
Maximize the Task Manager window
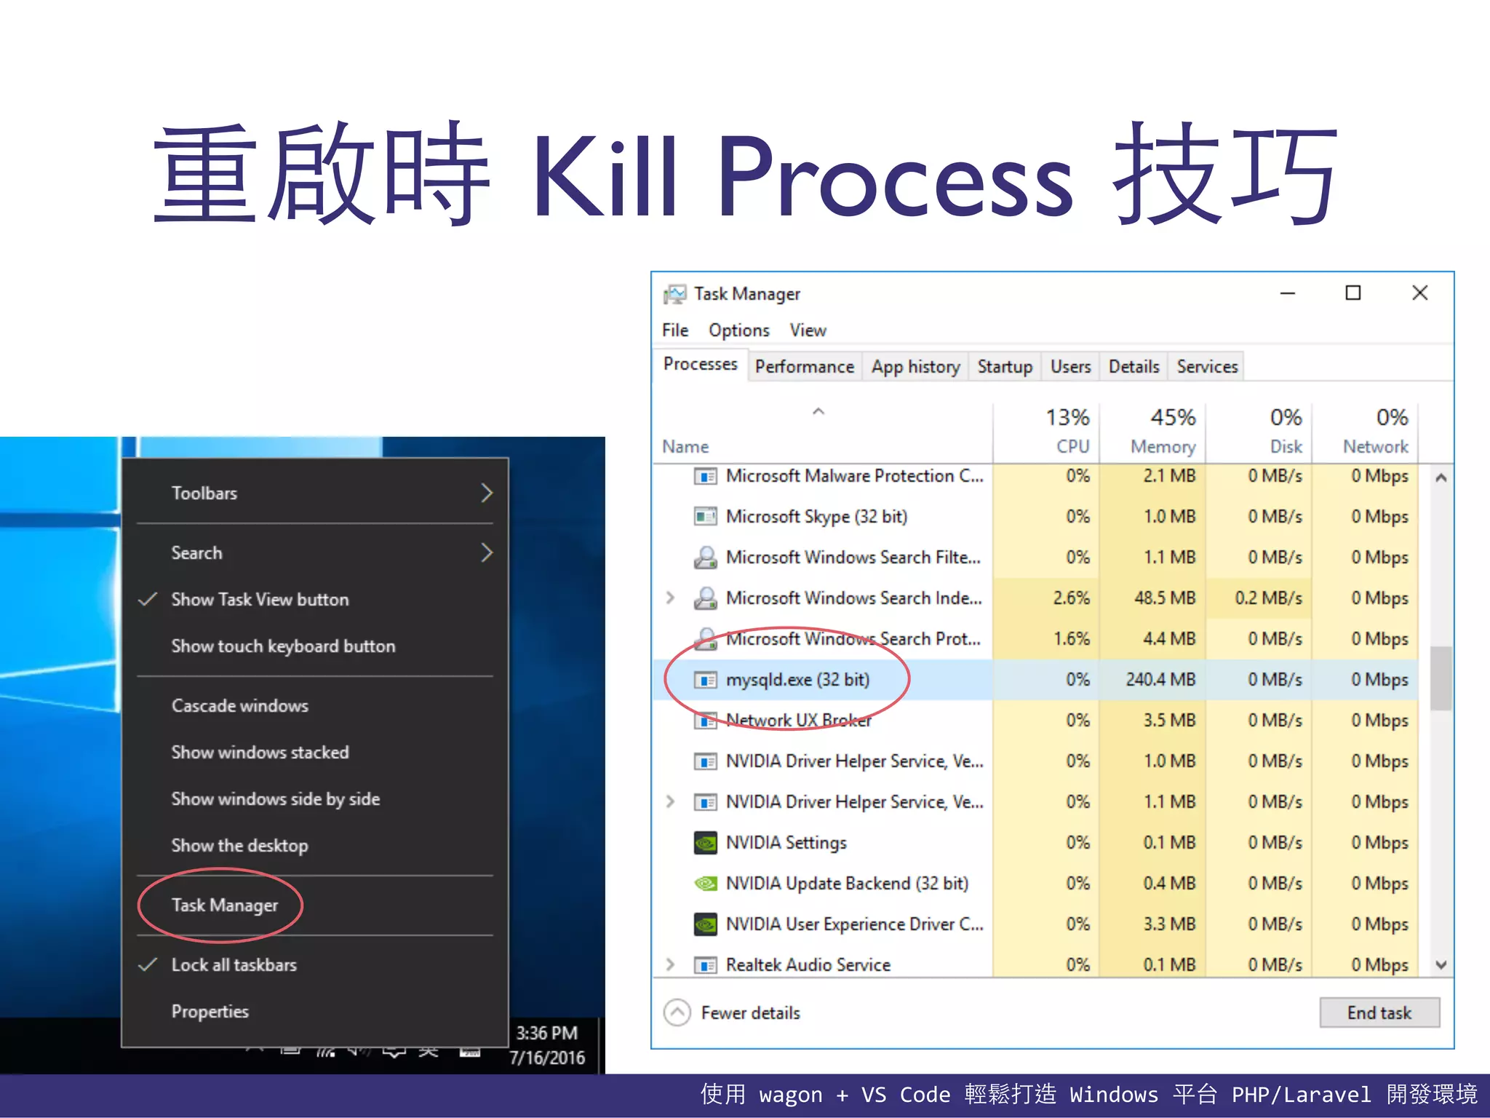click(1353, 293)
